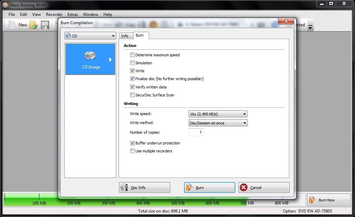Click the New compilation document icon
355x217 pixels.
pyautogui.click(x=12, y=25)
